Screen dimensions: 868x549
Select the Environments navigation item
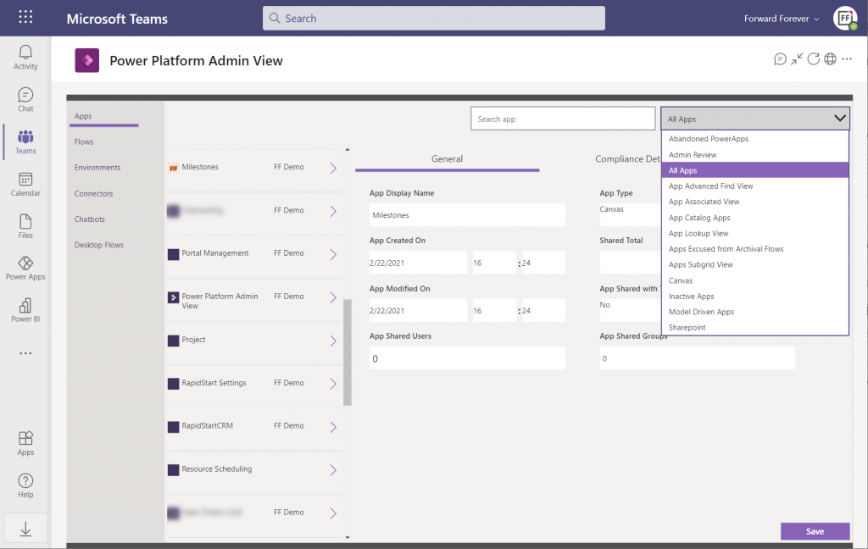[97, 168]
